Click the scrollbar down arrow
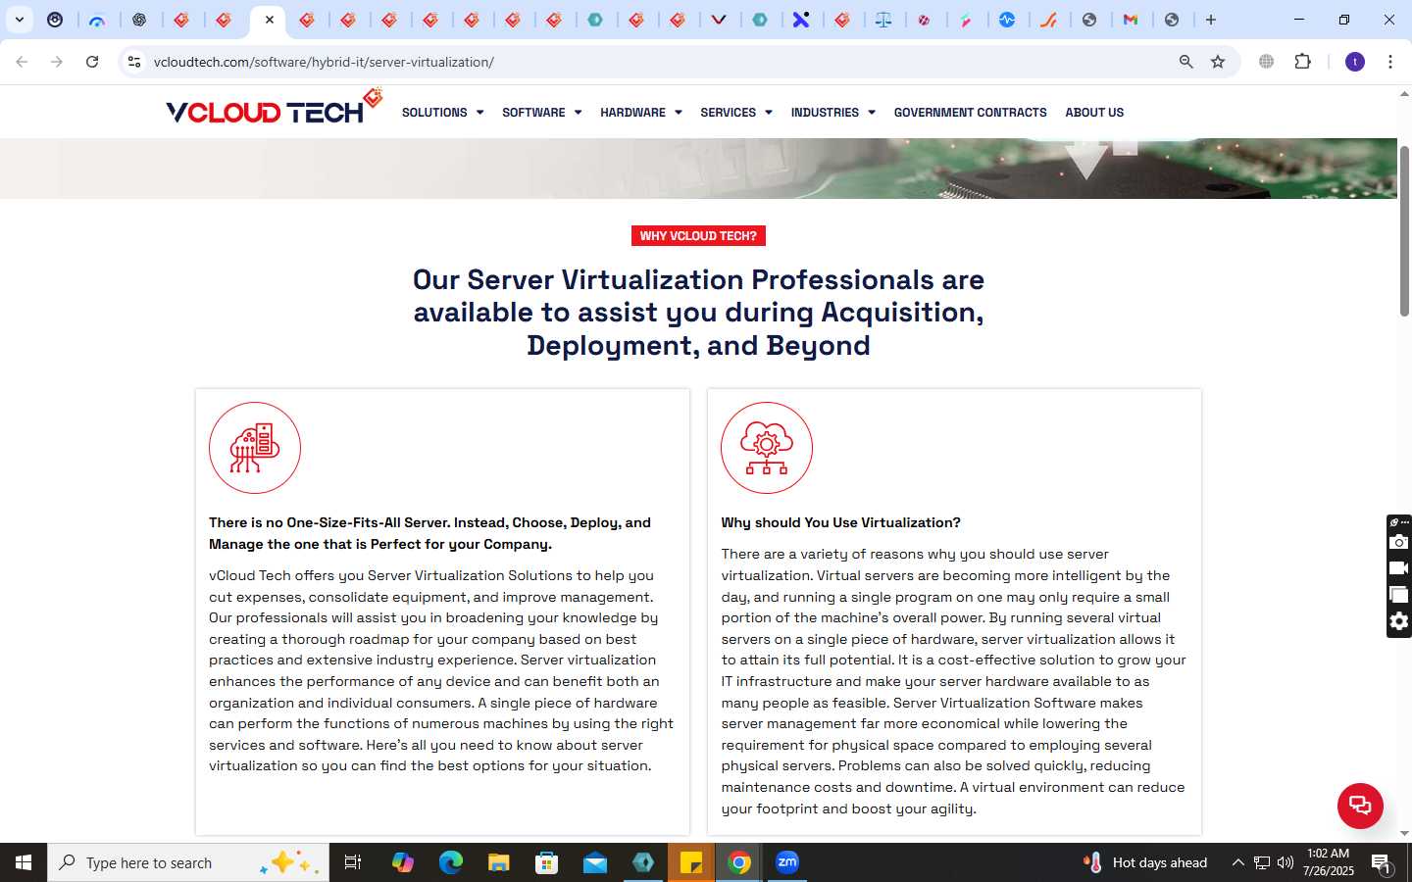This screenshot has width=1412, height=882. [x=1404, y=834]
